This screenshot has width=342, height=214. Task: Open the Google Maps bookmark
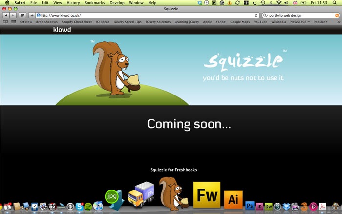(x=240, y=22)
